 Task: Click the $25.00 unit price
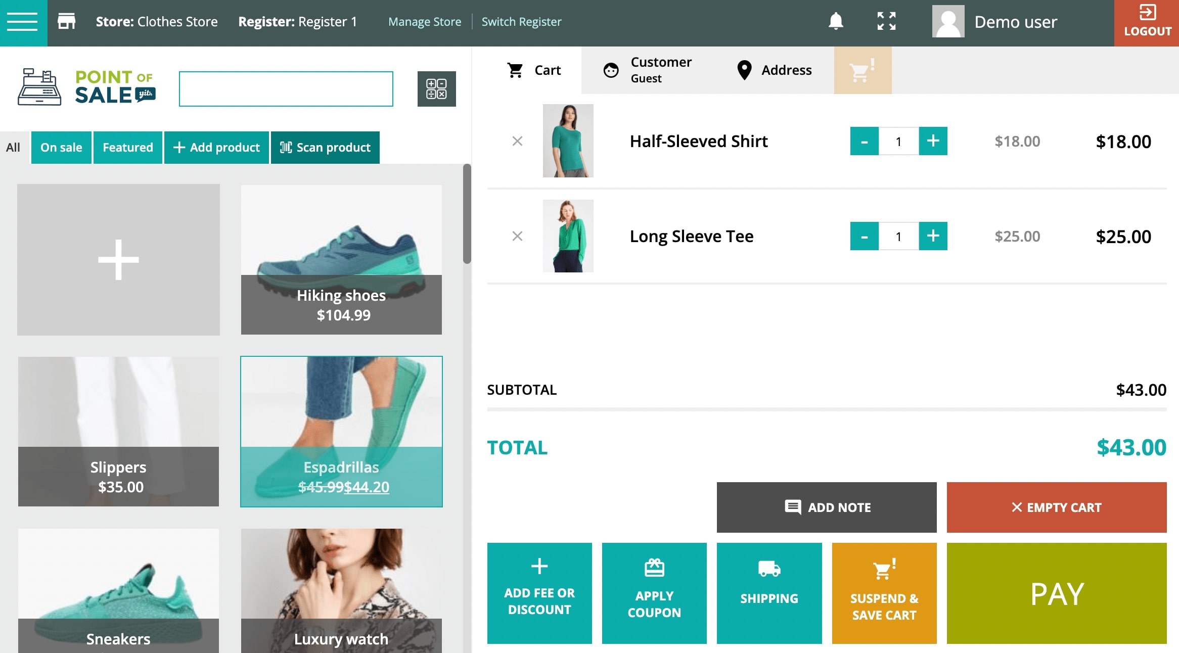coord(1017,236)
